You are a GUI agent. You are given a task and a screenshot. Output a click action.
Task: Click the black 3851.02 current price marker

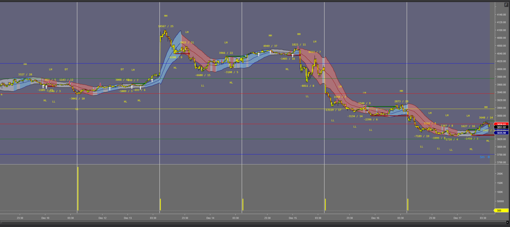501,127
